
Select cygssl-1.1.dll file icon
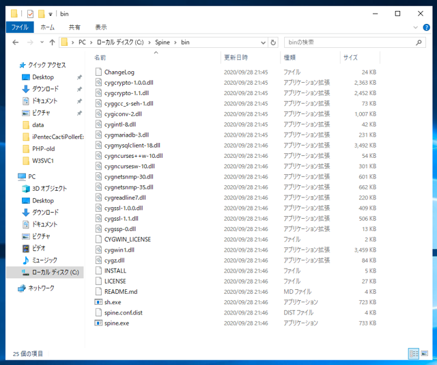[98, 219]
